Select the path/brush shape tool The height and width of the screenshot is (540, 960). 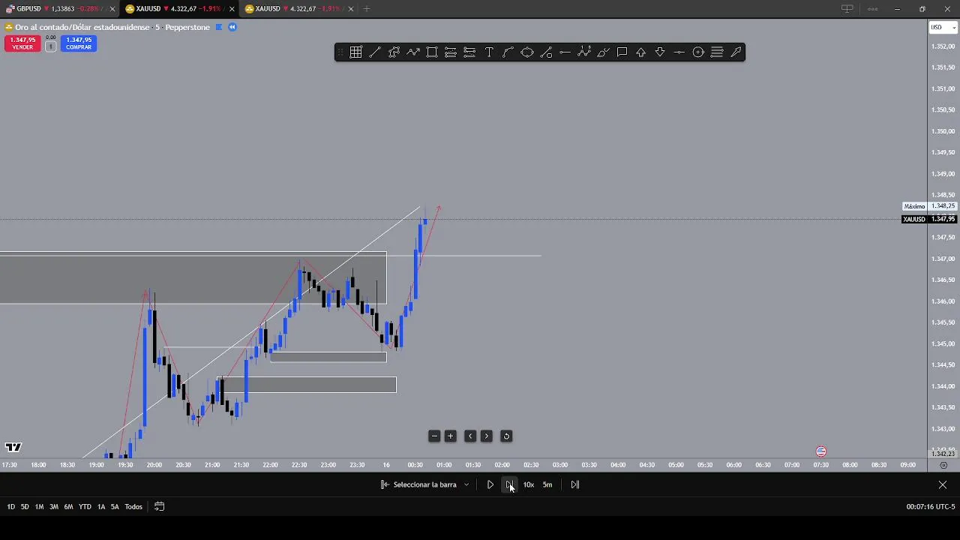coord(394,52)
